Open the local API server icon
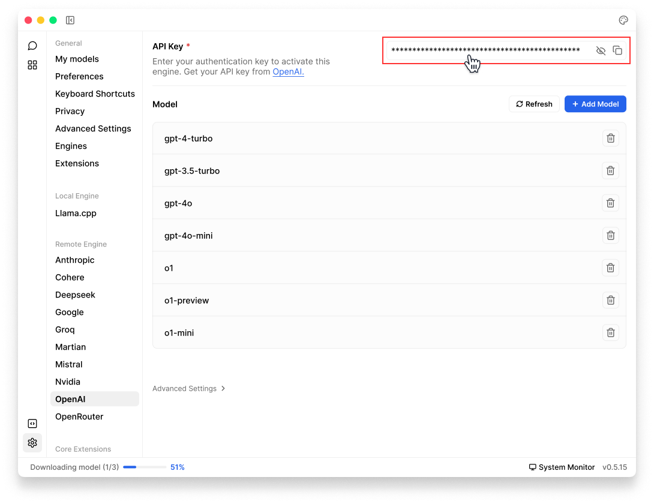654x504 pixels. coord(32,424)
